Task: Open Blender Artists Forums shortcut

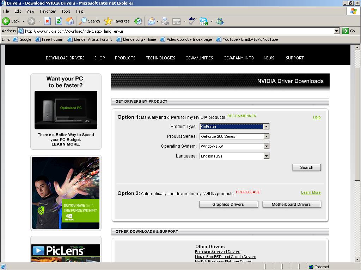Action: [90, 39]
